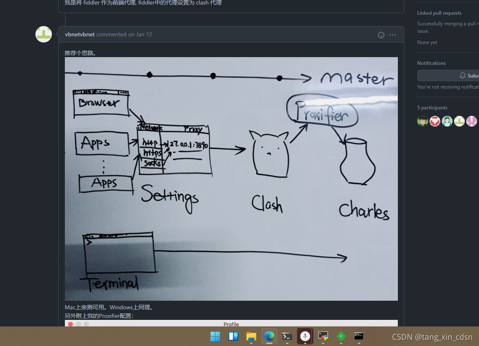479x346 pixels.
Task: Click the fiddler proxy comment text at top
Action: pyautogui.click(x=143, y=3)
